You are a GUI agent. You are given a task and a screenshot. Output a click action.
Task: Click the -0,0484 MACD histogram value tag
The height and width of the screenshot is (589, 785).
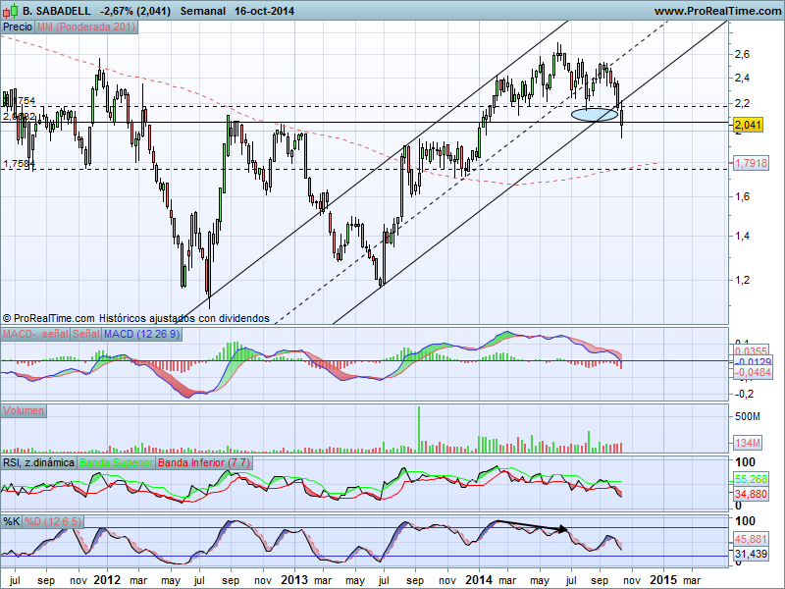(x=753, y=372)
